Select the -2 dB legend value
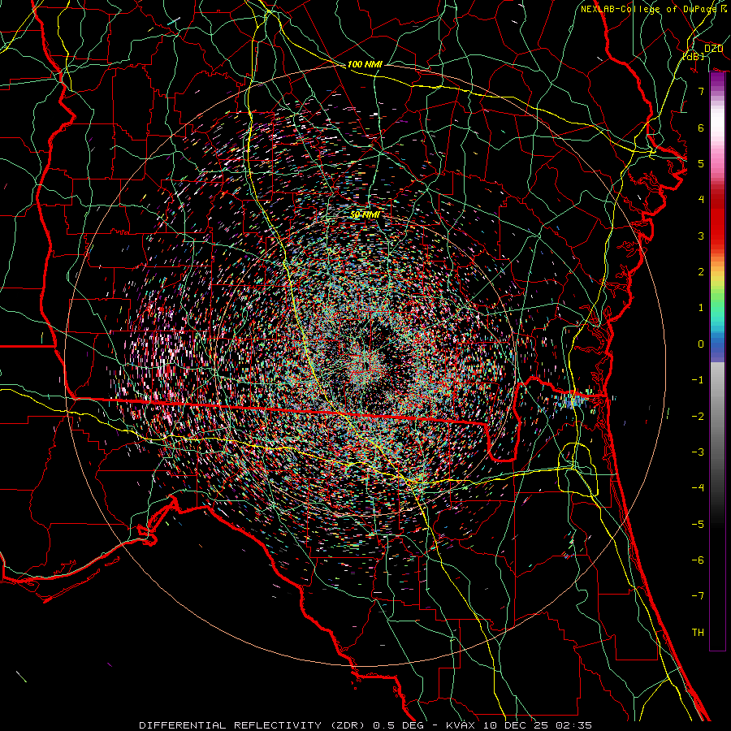Image resolution: width=731 pixels, height=731 pixels. coord(698,417)
